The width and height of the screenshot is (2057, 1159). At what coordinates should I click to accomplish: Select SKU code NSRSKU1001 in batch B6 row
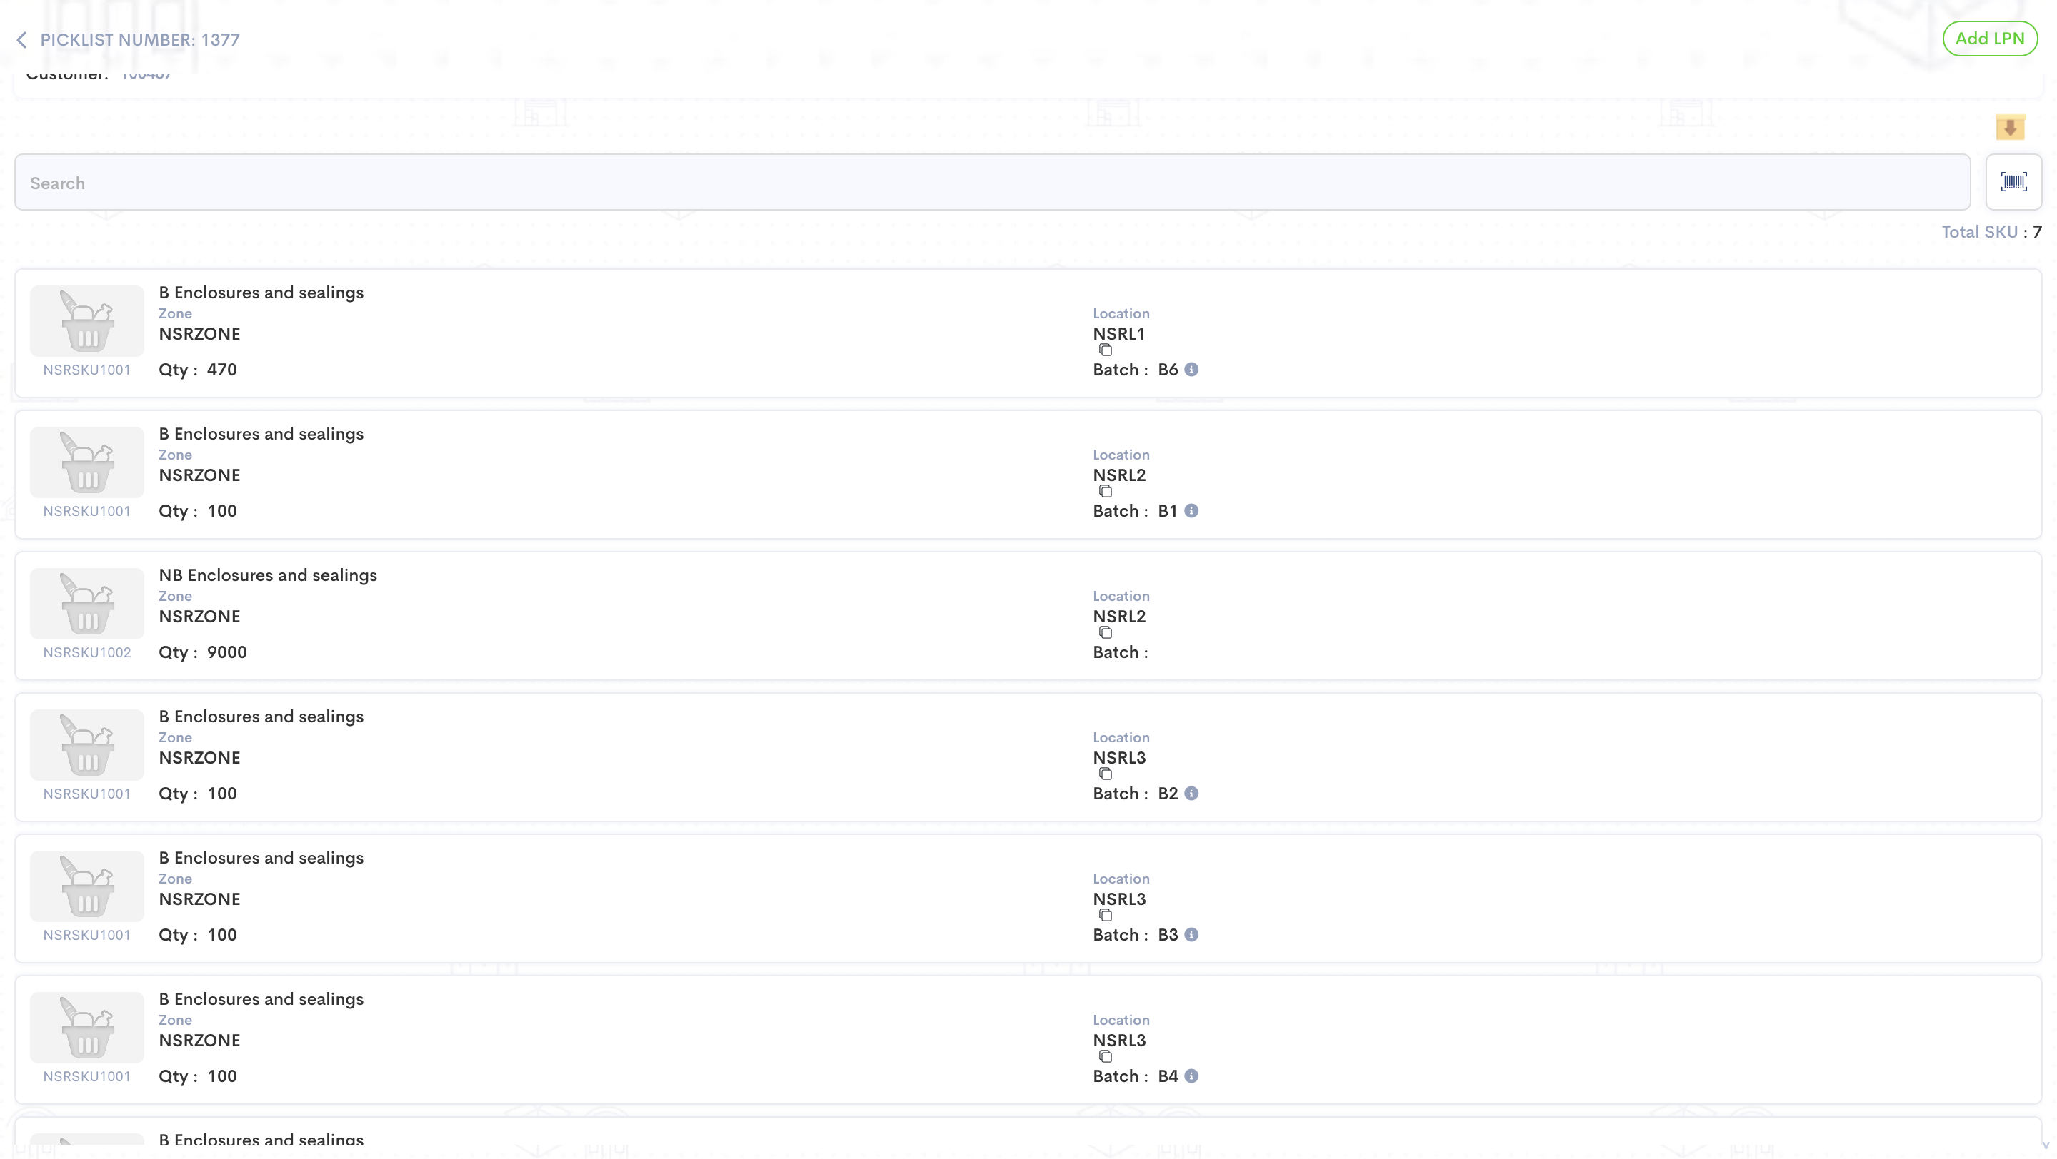tap(87, 370)
